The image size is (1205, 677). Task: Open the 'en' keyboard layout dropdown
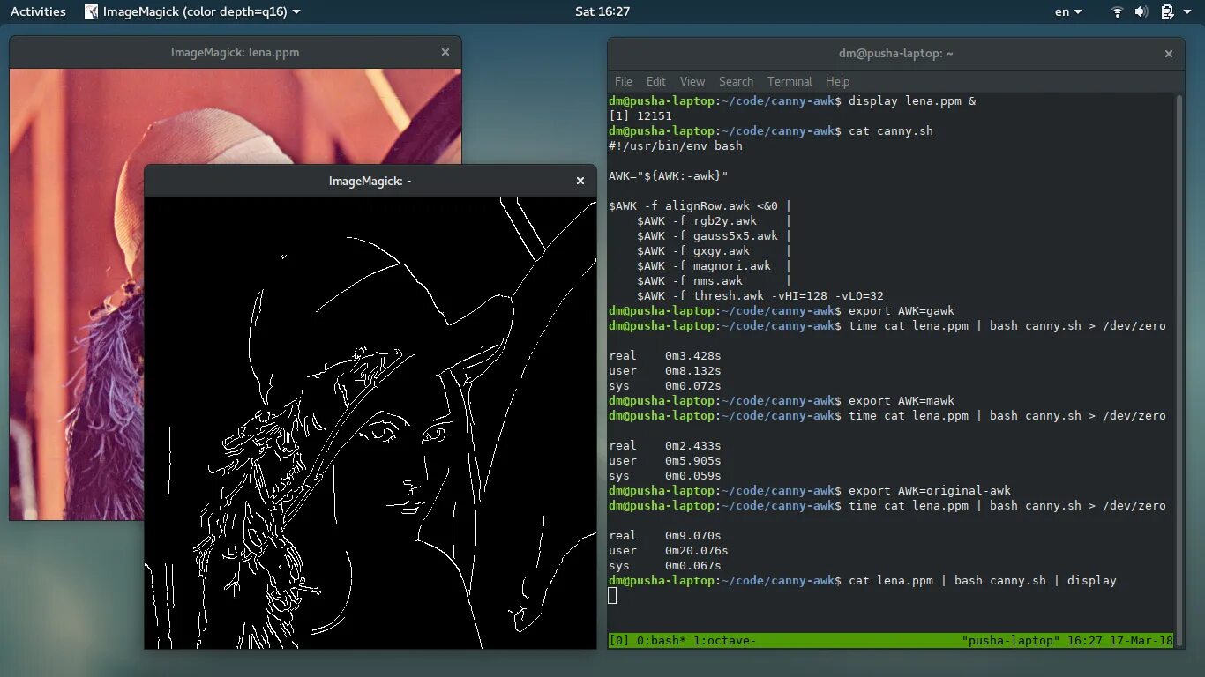[x=1068, y=11]
